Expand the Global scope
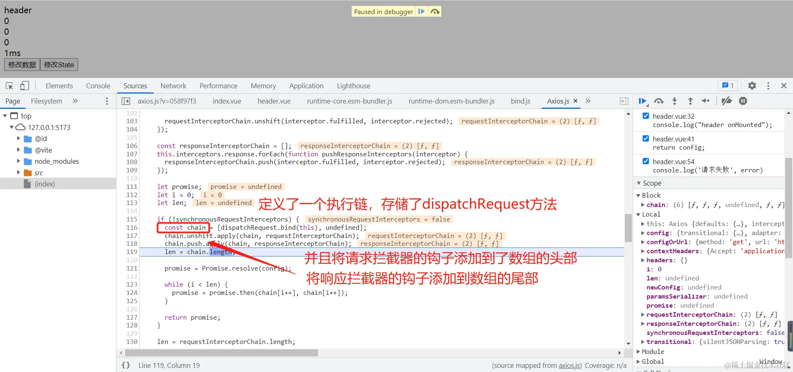793x372 pixels. tap(638, 362)
